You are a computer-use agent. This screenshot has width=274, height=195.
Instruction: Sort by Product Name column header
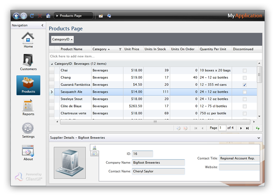click(x=75, y=49)
